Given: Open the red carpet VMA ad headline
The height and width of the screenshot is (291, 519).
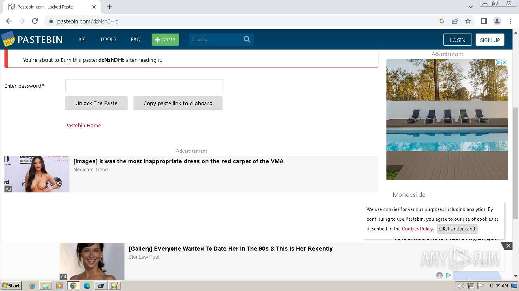Looking at the screenshot, I should [178, 161].
